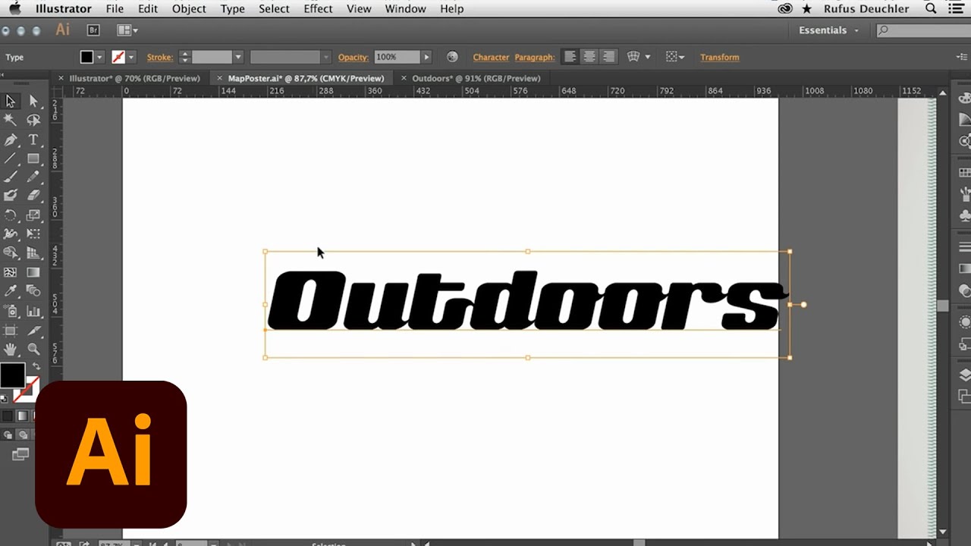Open the control panel options menu
This screenshot has height=546, width=971.
click(962, 57)
